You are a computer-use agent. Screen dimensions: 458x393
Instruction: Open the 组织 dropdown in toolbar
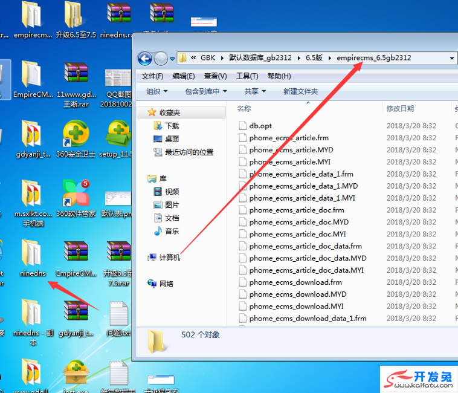tap(157, 91)
